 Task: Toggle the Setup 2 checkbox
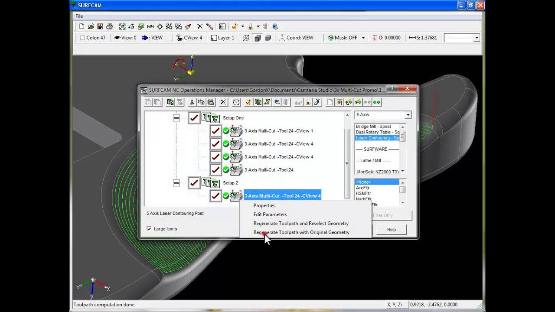(194, 183)
